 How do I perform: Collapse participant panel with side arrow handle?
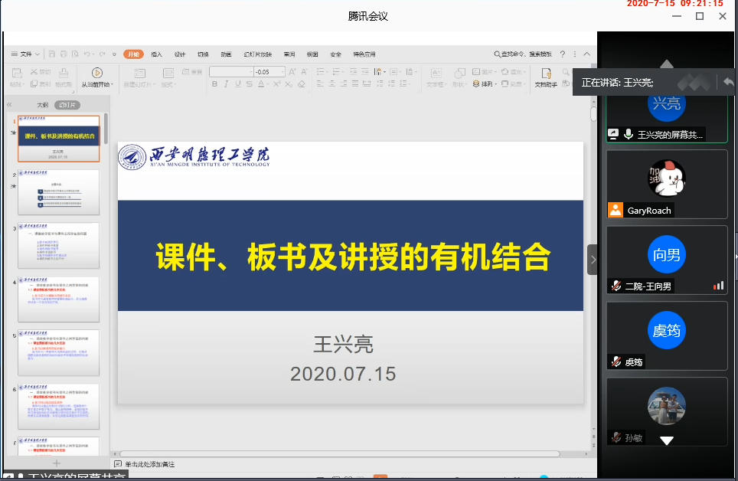(592, 260)
